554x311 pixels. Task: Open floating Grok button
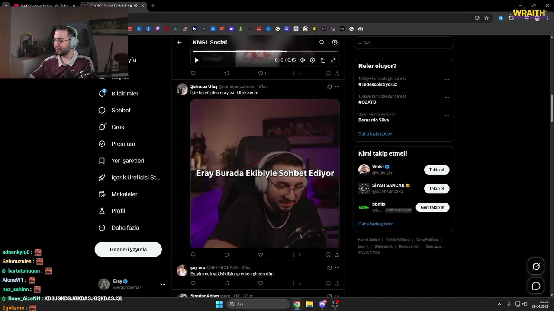536,267
